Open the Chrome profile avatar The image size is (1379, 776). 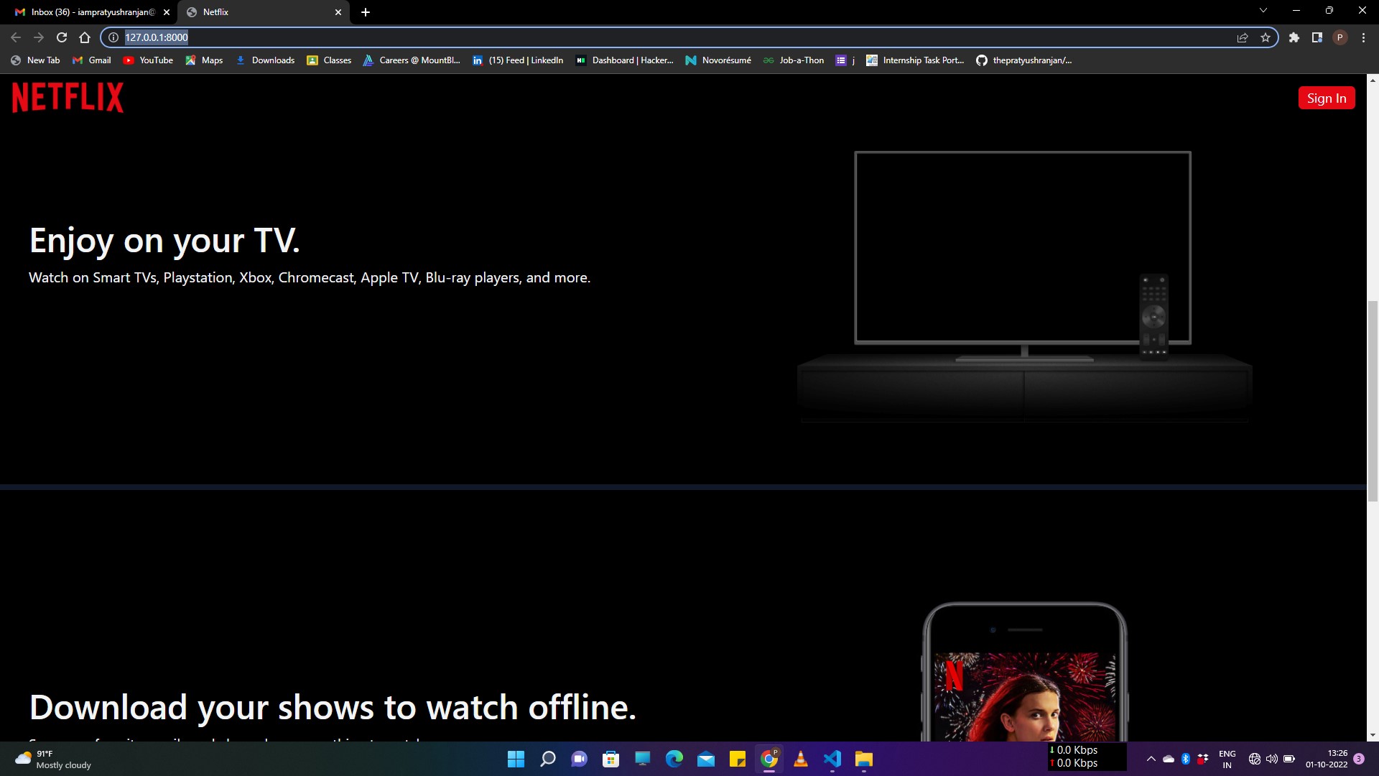pos(1339,37)
